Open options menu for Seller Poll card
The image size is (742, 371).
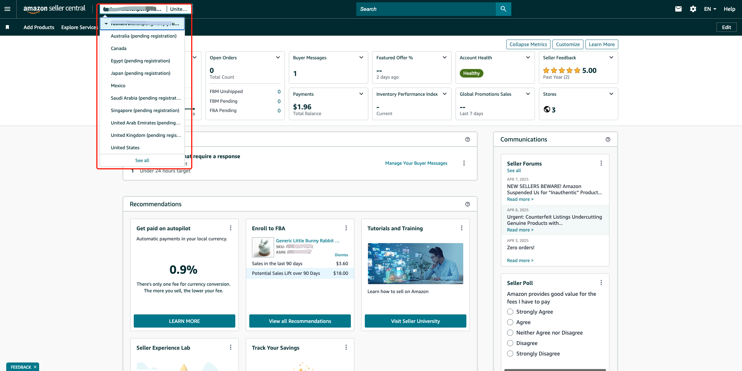601,283
